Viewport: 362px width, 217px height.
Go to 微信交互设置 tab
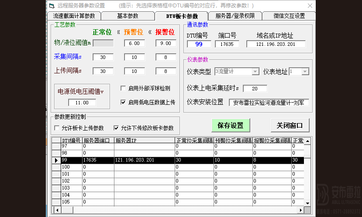point(289,16)
